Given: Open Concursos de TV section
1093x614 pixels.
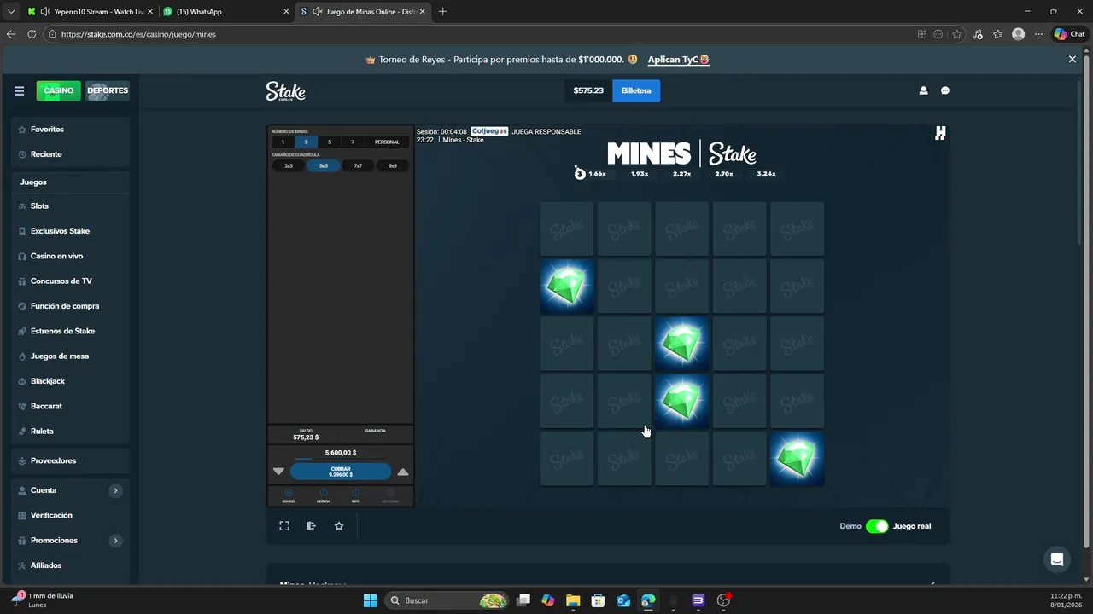Looking at the screenshot, I should coord(71,281).
